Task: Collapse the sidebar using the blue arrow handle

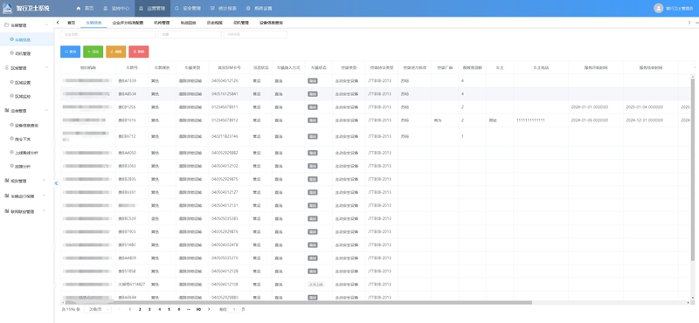Action: click(56, 183)
